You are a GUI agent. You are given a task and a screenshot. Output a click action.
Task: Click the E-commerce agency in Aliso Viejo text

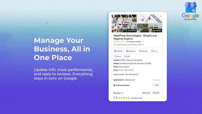(x=129, y=45)
